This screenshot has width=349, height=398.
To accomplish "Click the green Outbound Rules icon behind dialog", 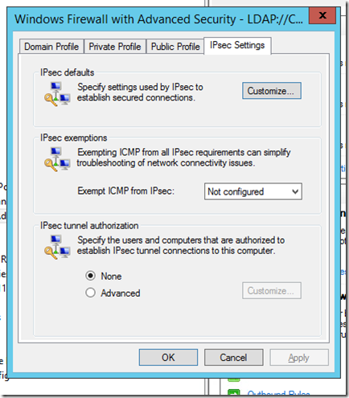I will (233, 393).
